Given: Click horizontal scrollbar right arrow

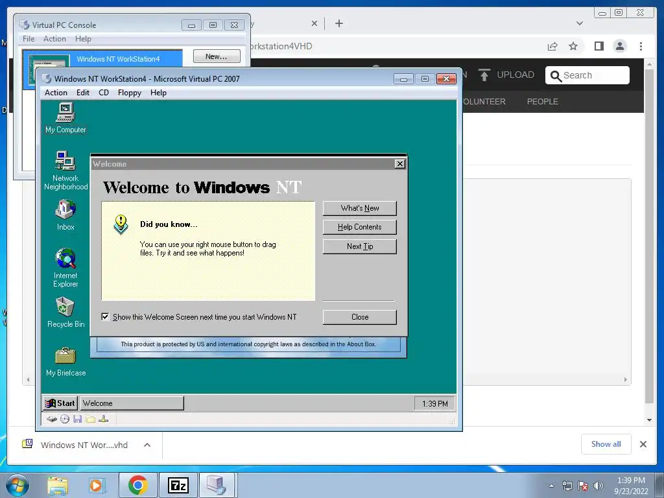Looking at the screenshot, I should coord(626,380).
